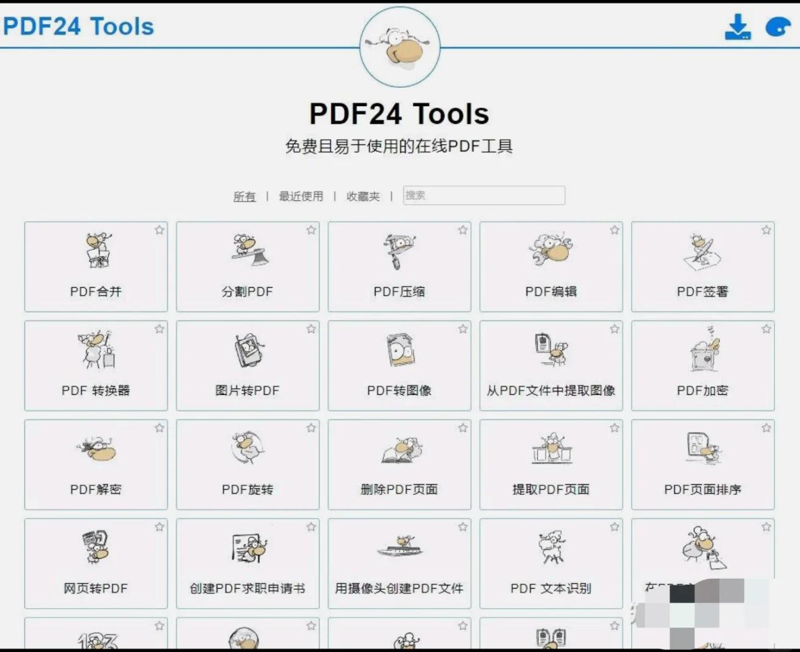The width and height of the screenshot is (800, 652).
Task: Open the PDF 文本识别 tool icon
Action: tap(552, 547)
